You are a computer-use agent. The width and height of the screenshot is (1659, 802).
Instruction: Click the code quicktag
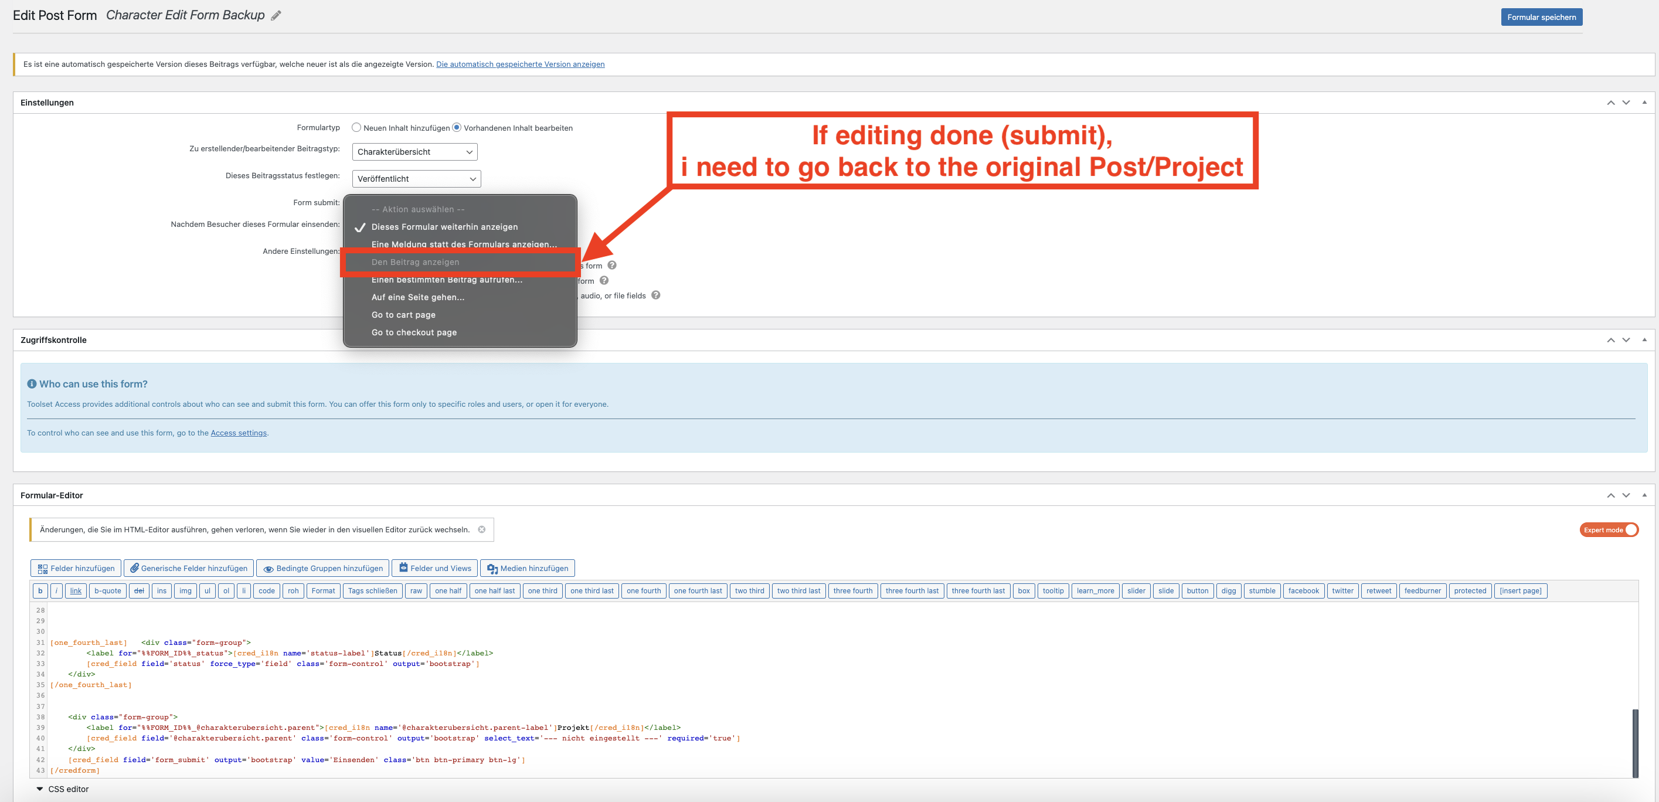tap(267, 591)
